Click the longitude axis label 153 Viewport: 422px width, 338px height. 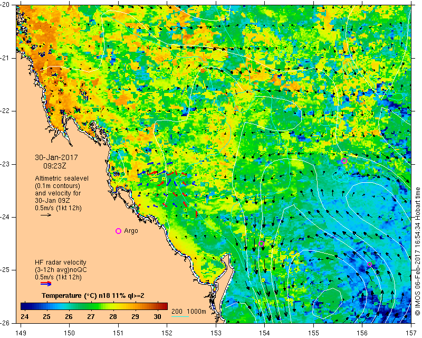[x=216, y=333]
